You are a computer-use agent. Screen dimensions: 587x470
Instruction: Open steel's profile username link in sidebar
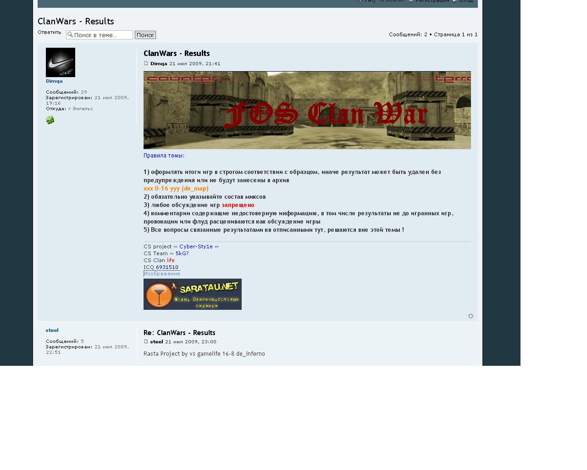point(52,330)
